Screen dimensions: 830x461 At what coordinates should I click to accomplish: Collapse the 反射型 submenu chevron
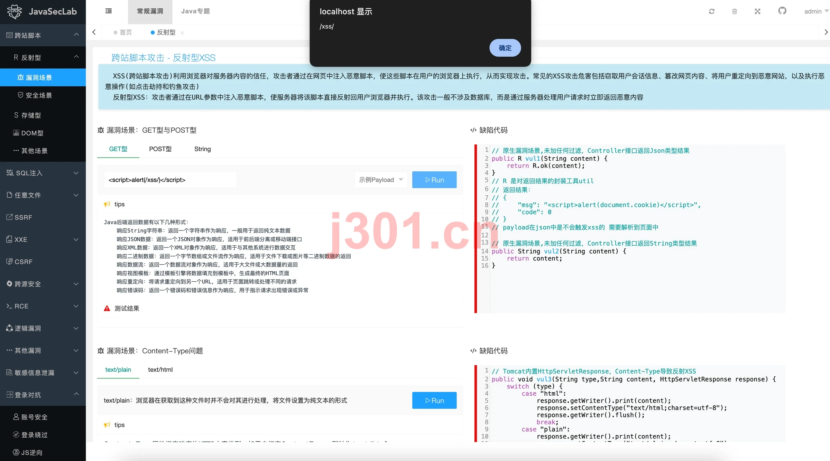point(76,57)
